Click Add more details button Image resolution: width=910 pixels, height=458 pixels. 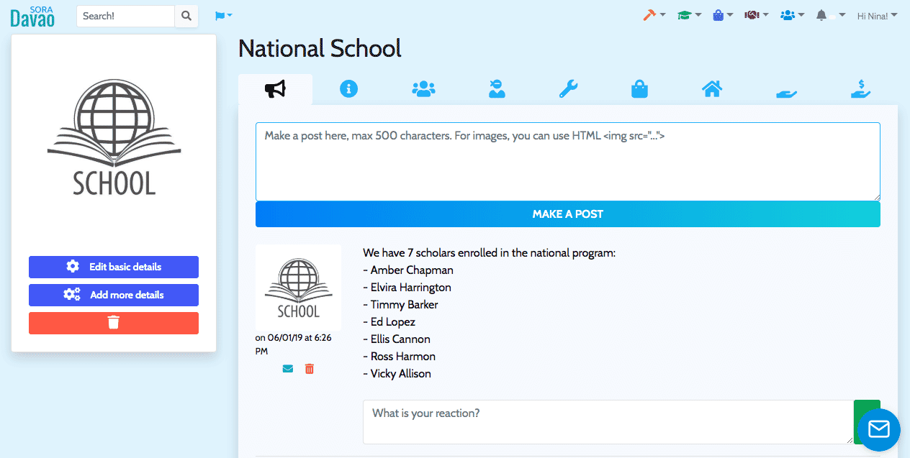coord(114,295)
